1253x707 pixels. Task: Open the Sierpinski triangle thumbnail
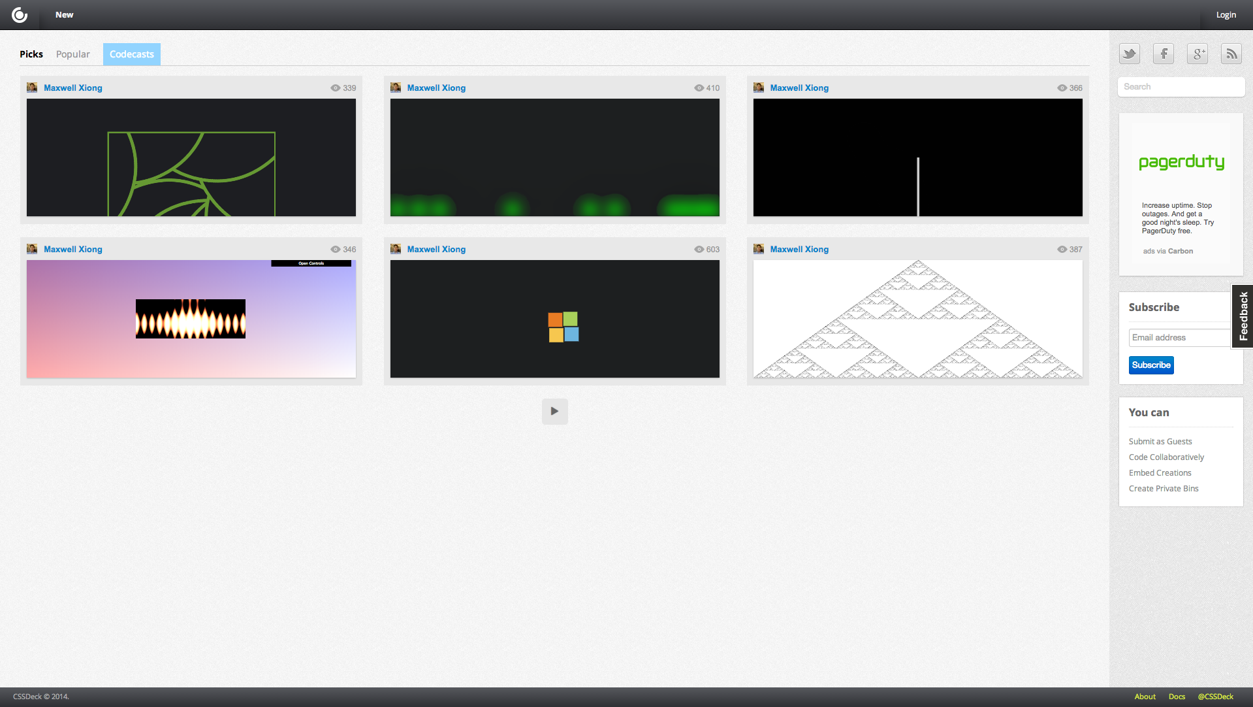[918, 319]
